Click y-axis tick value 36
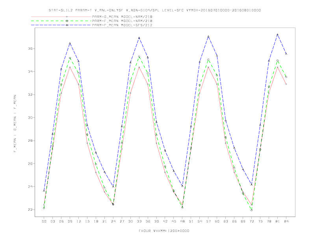 coord(30,48)
